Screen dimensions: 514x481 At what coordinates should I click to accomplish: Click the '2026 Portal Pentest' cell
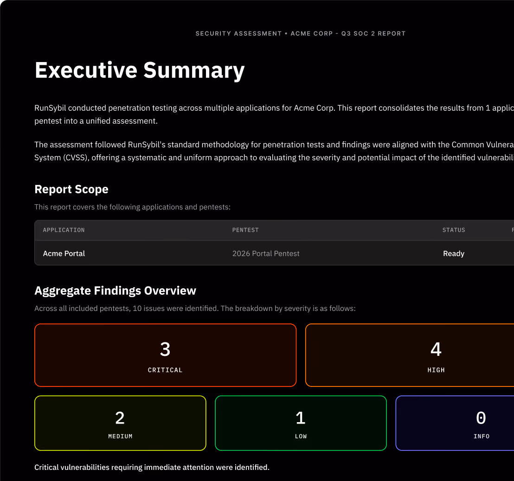point(266,253)
